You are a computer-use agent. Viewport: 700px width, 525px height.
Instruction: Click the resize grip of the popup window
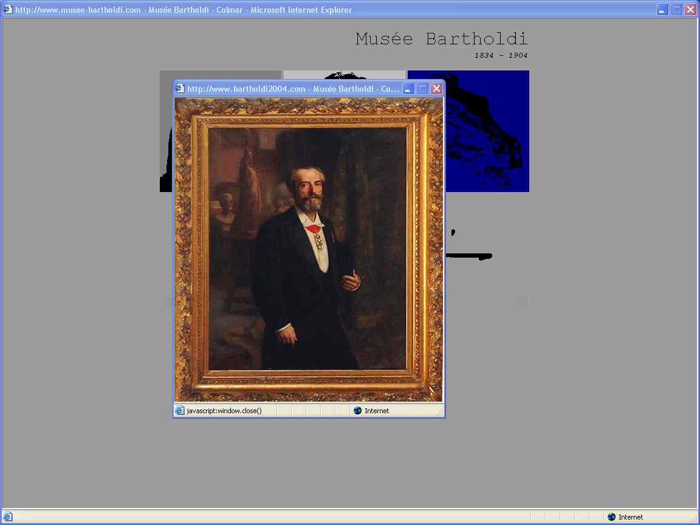coord(440,413)
